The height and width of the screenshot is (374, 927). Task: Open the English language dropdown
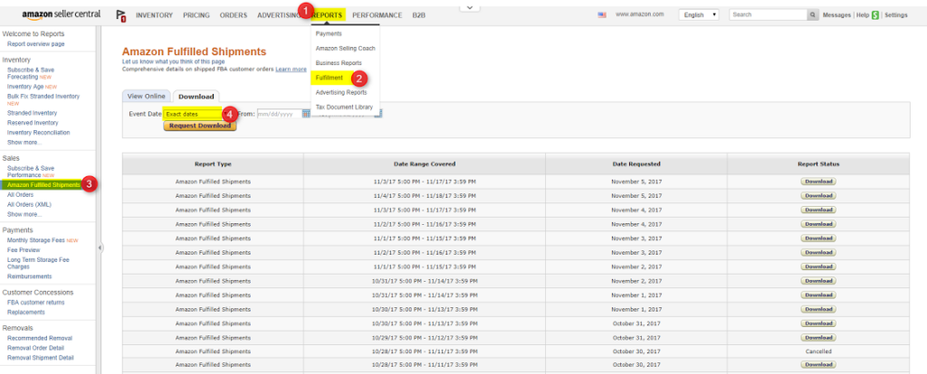[699, 15]
